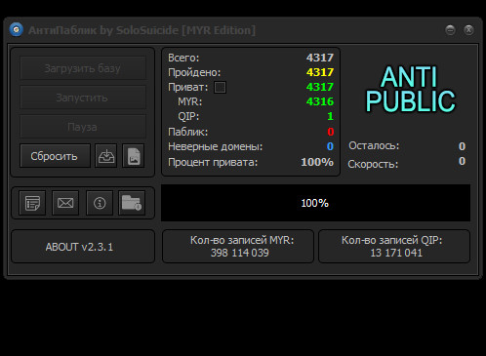Click the MYR label
Image resolution: width=486 pixels, height=356 pixels.
189,101
